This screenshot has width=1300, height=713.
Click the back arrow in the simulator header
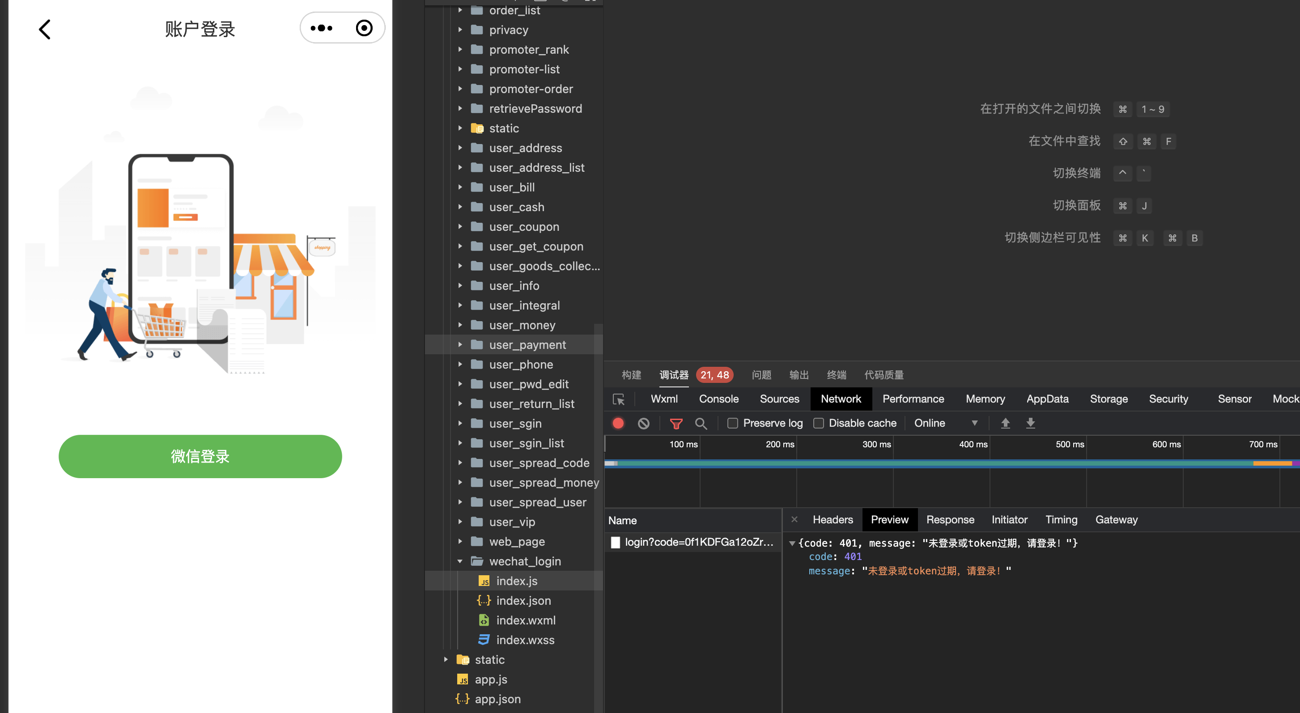(x=45, y=29)
